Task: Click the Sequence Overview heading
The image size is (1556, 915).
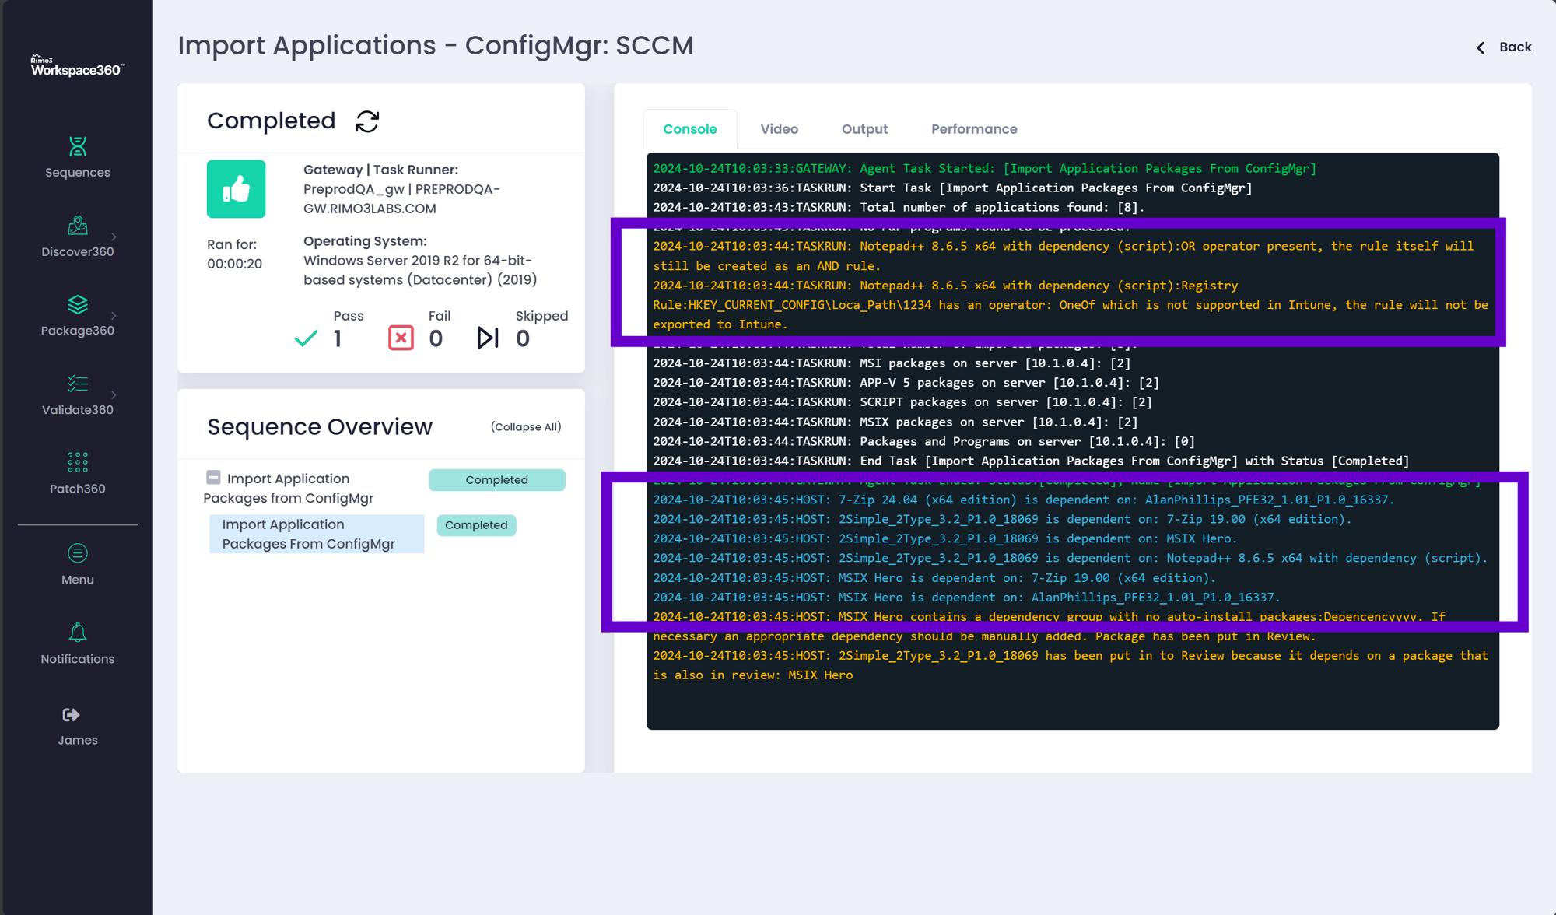Action: point(319,426)
